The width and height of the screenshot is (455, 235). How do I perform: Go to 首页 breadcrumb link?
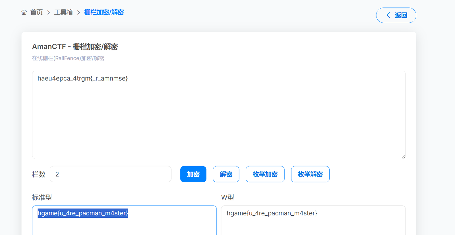(36, 12)
